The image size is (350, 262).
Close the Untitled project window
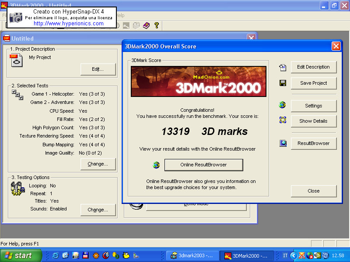[x=251, y=38]
